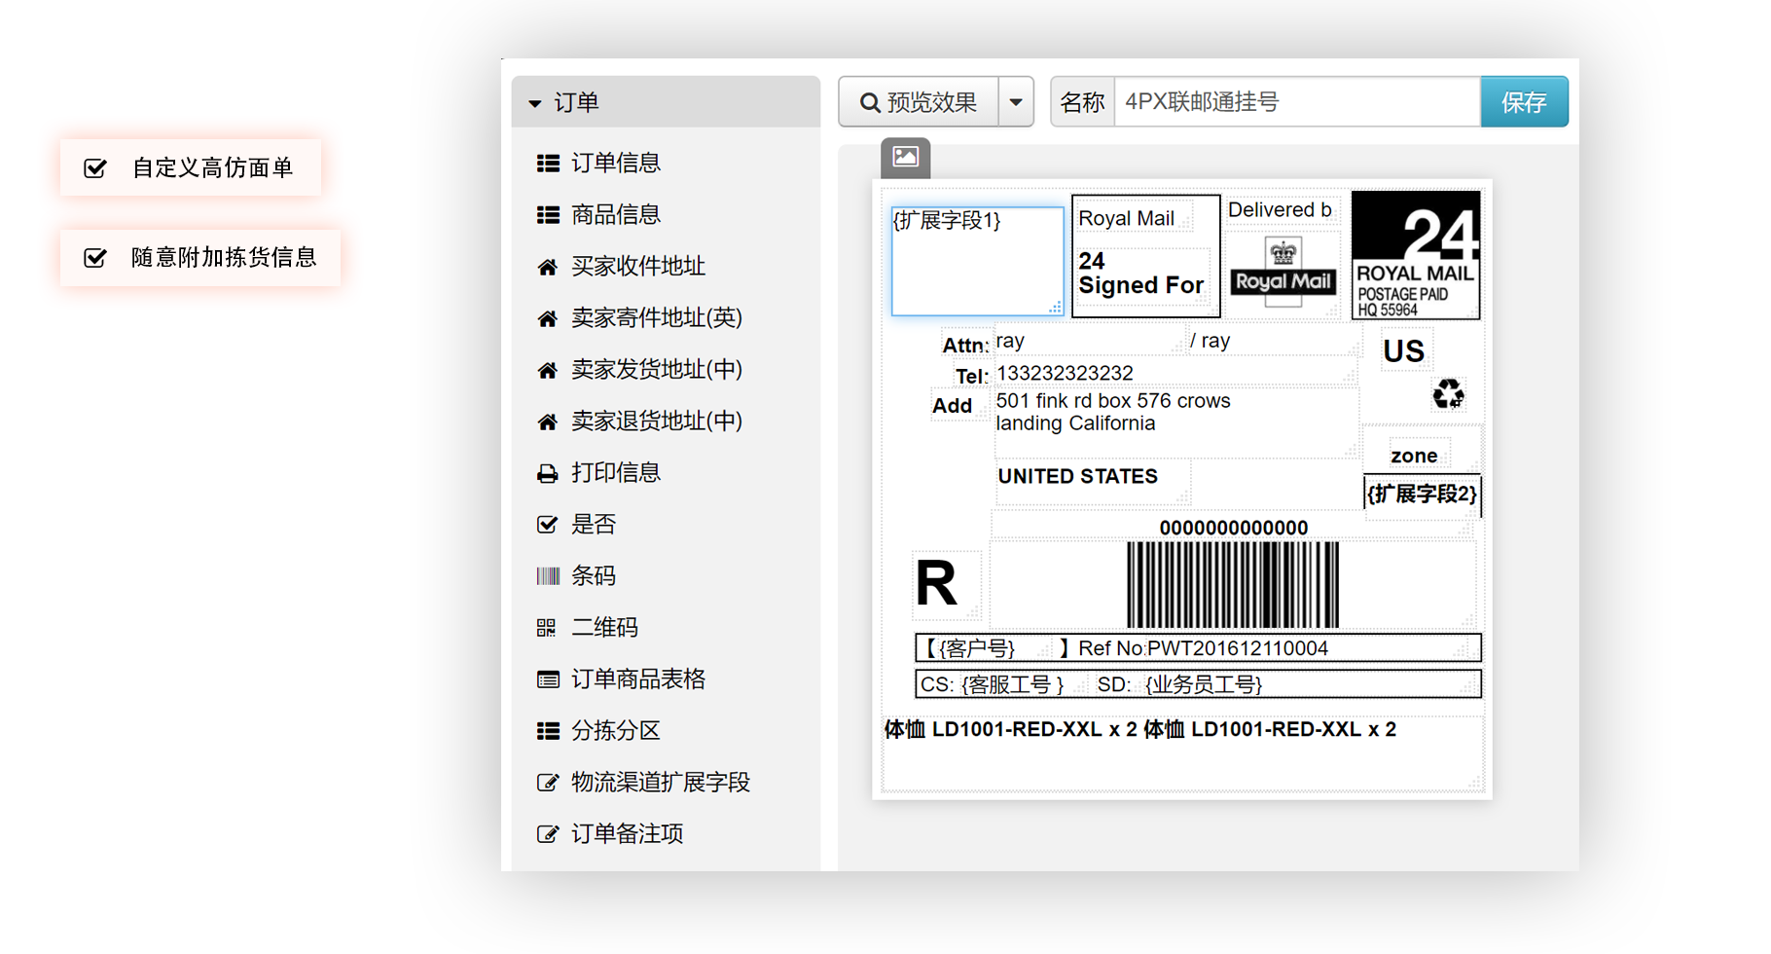Select 二维码 menu entry
Screen dimensions: 1771x954
tap(605, 628)
